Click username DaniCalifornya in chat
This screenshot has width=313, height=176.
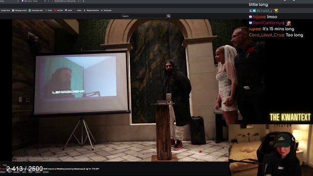click(x=268, y=23)
